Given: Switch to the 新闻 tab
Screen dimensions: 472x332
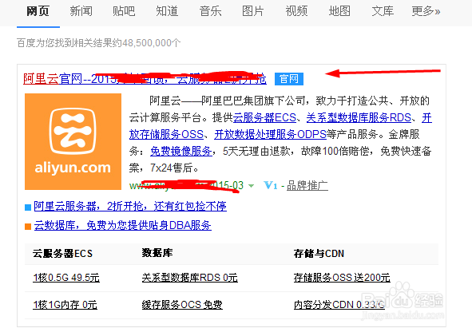Looking at the screenshot, I should (81, 11).
